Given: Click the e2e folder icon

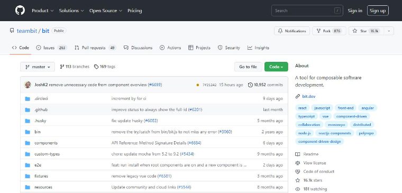Looking at the screenshot, I should [x=28, y=165].
